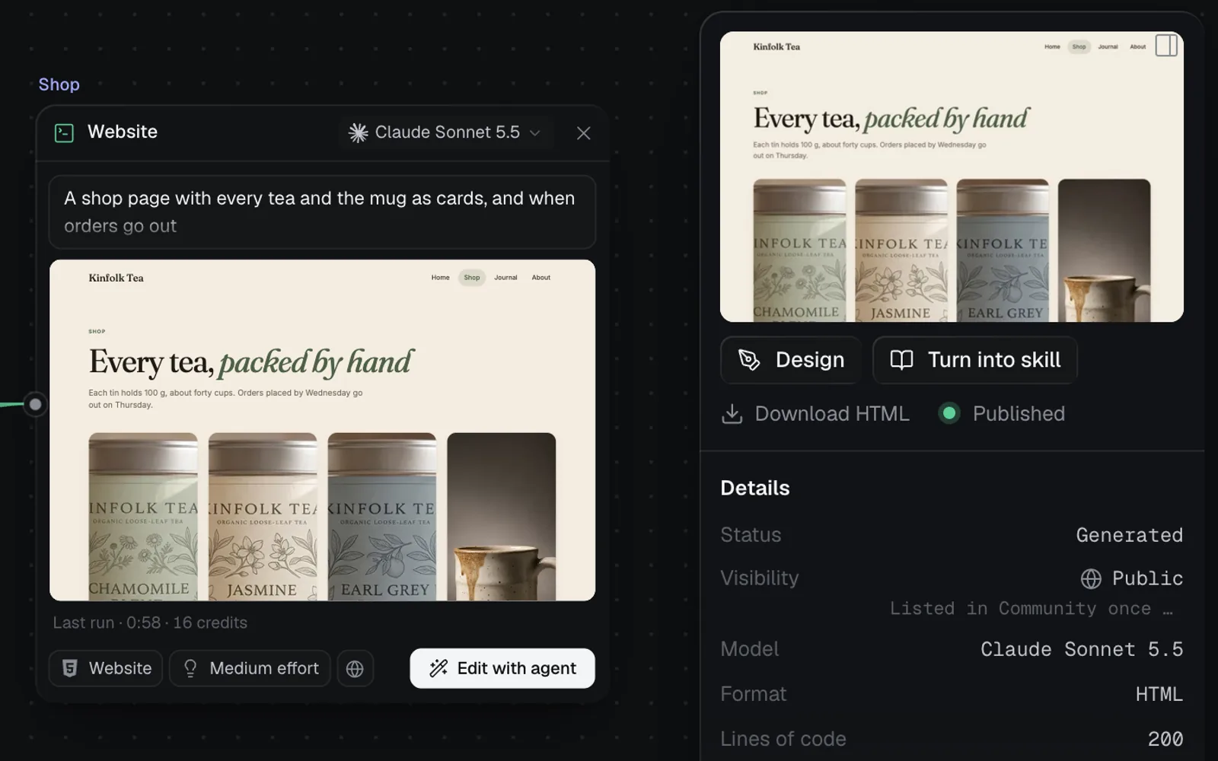Click Journal nav link in left preview

[x=505, y=278]
